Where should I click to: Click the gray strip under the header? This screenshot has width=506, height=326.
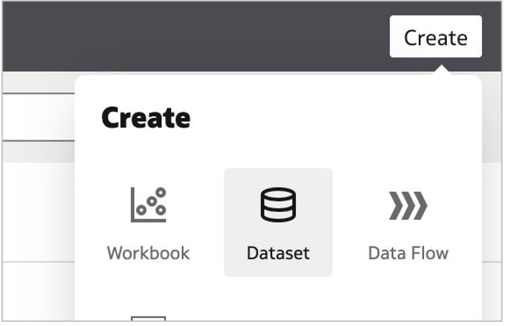[37, 82]
